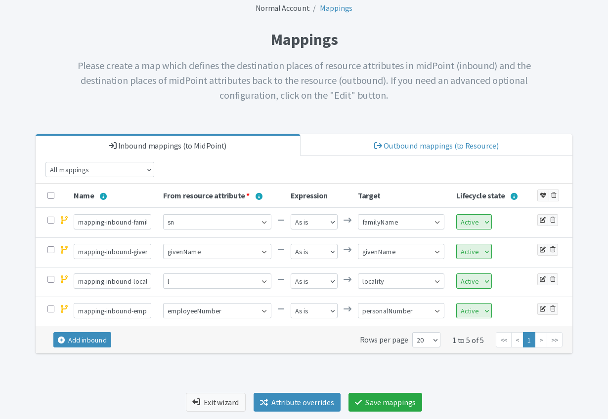The height and width of the screenshot is (419, 608).
Task: Click the trash icon on the mapping-inbound-local row
Action: [x=552, y=279]
